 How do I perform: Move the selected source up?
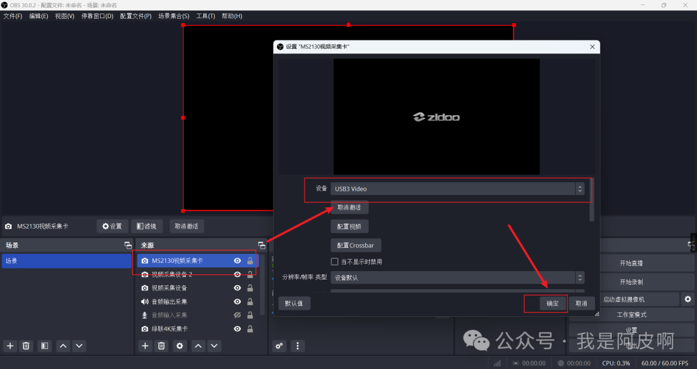coord(198,346)
